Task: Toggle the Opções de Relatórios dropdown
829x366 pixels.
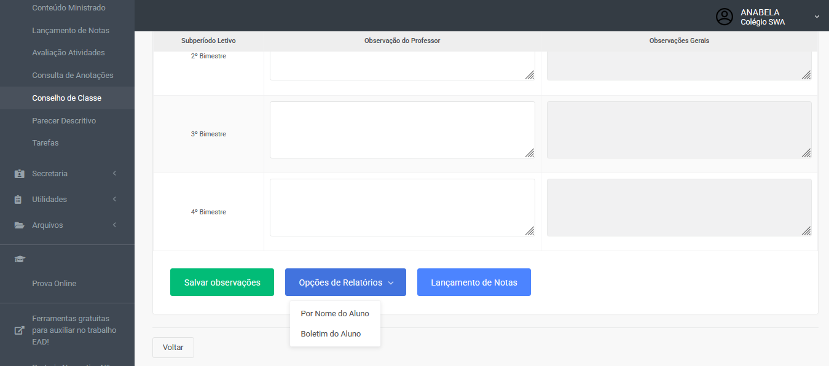Action: [x=345, y=282]
